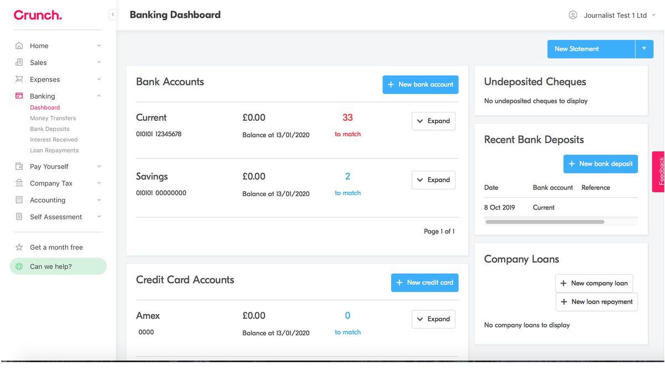
Task: Expand the Current bank account row
Action: tap(433, 121)
